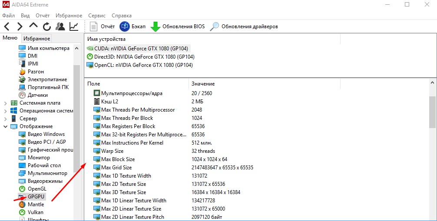Collapse the Отображение tree node
Image resolution: width=437 pixels, height=221 pixels.
pyautogui.click(x=5, y=126)
